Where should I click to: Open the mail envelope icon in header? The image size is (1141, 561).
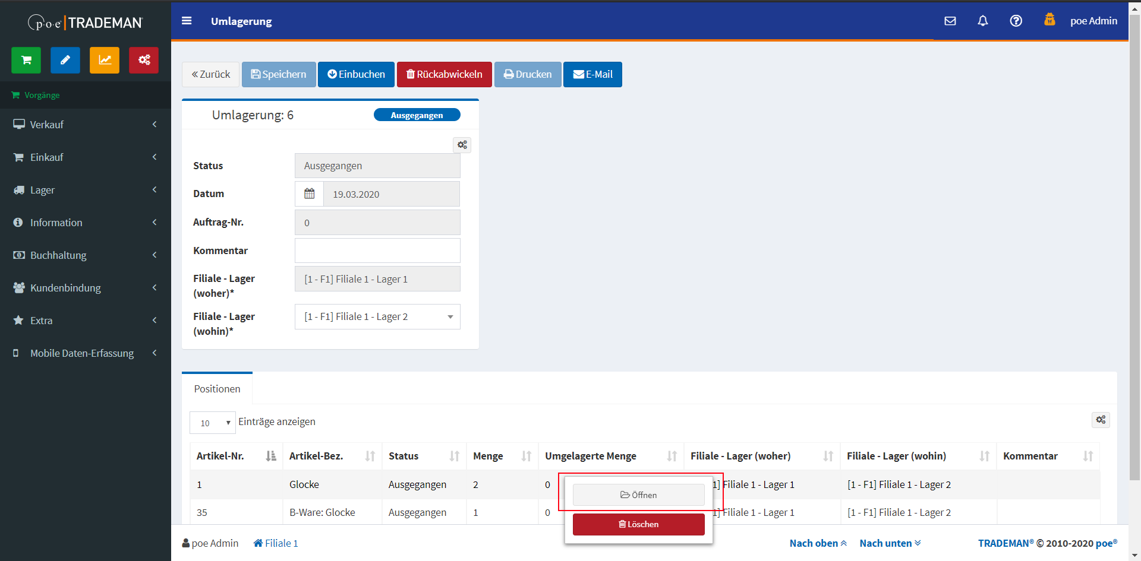[950, 21]
